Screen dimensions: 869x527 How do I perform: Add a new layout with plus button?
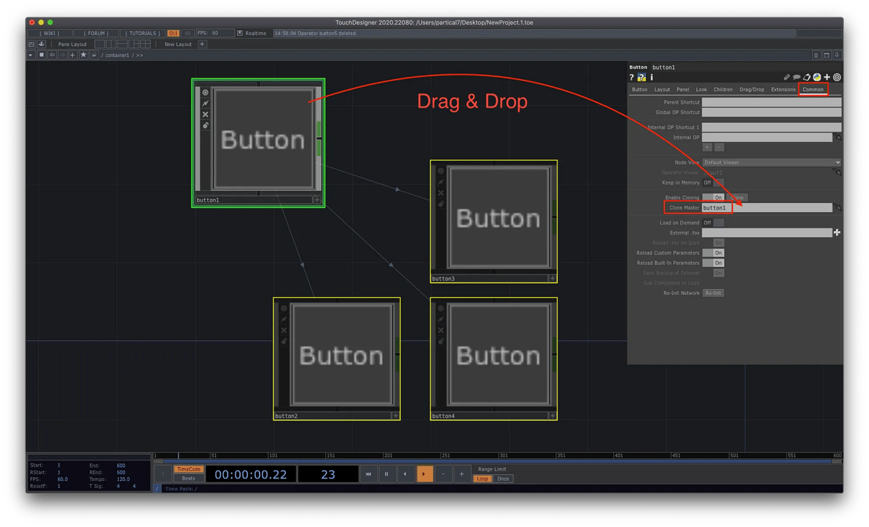pyautogui.click(x=202, y=45)
